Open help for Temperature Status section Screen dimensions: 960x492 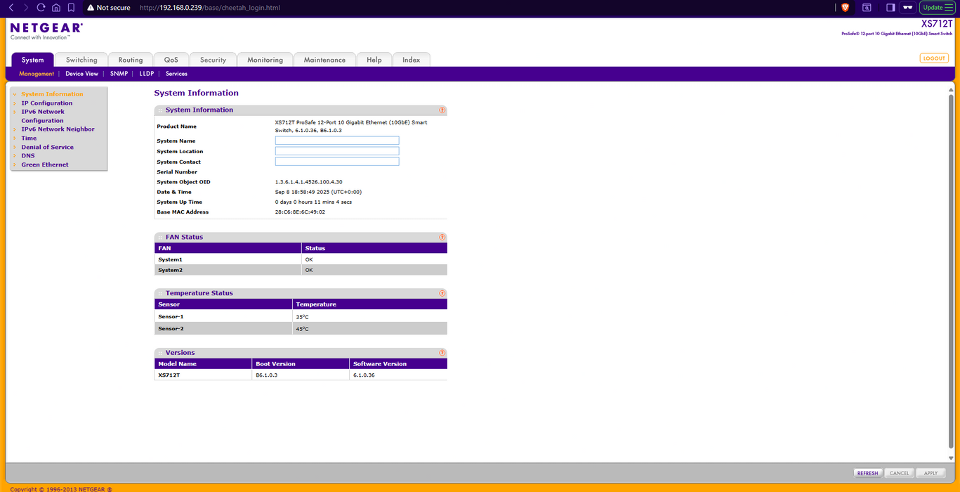(x=442, y=294)
